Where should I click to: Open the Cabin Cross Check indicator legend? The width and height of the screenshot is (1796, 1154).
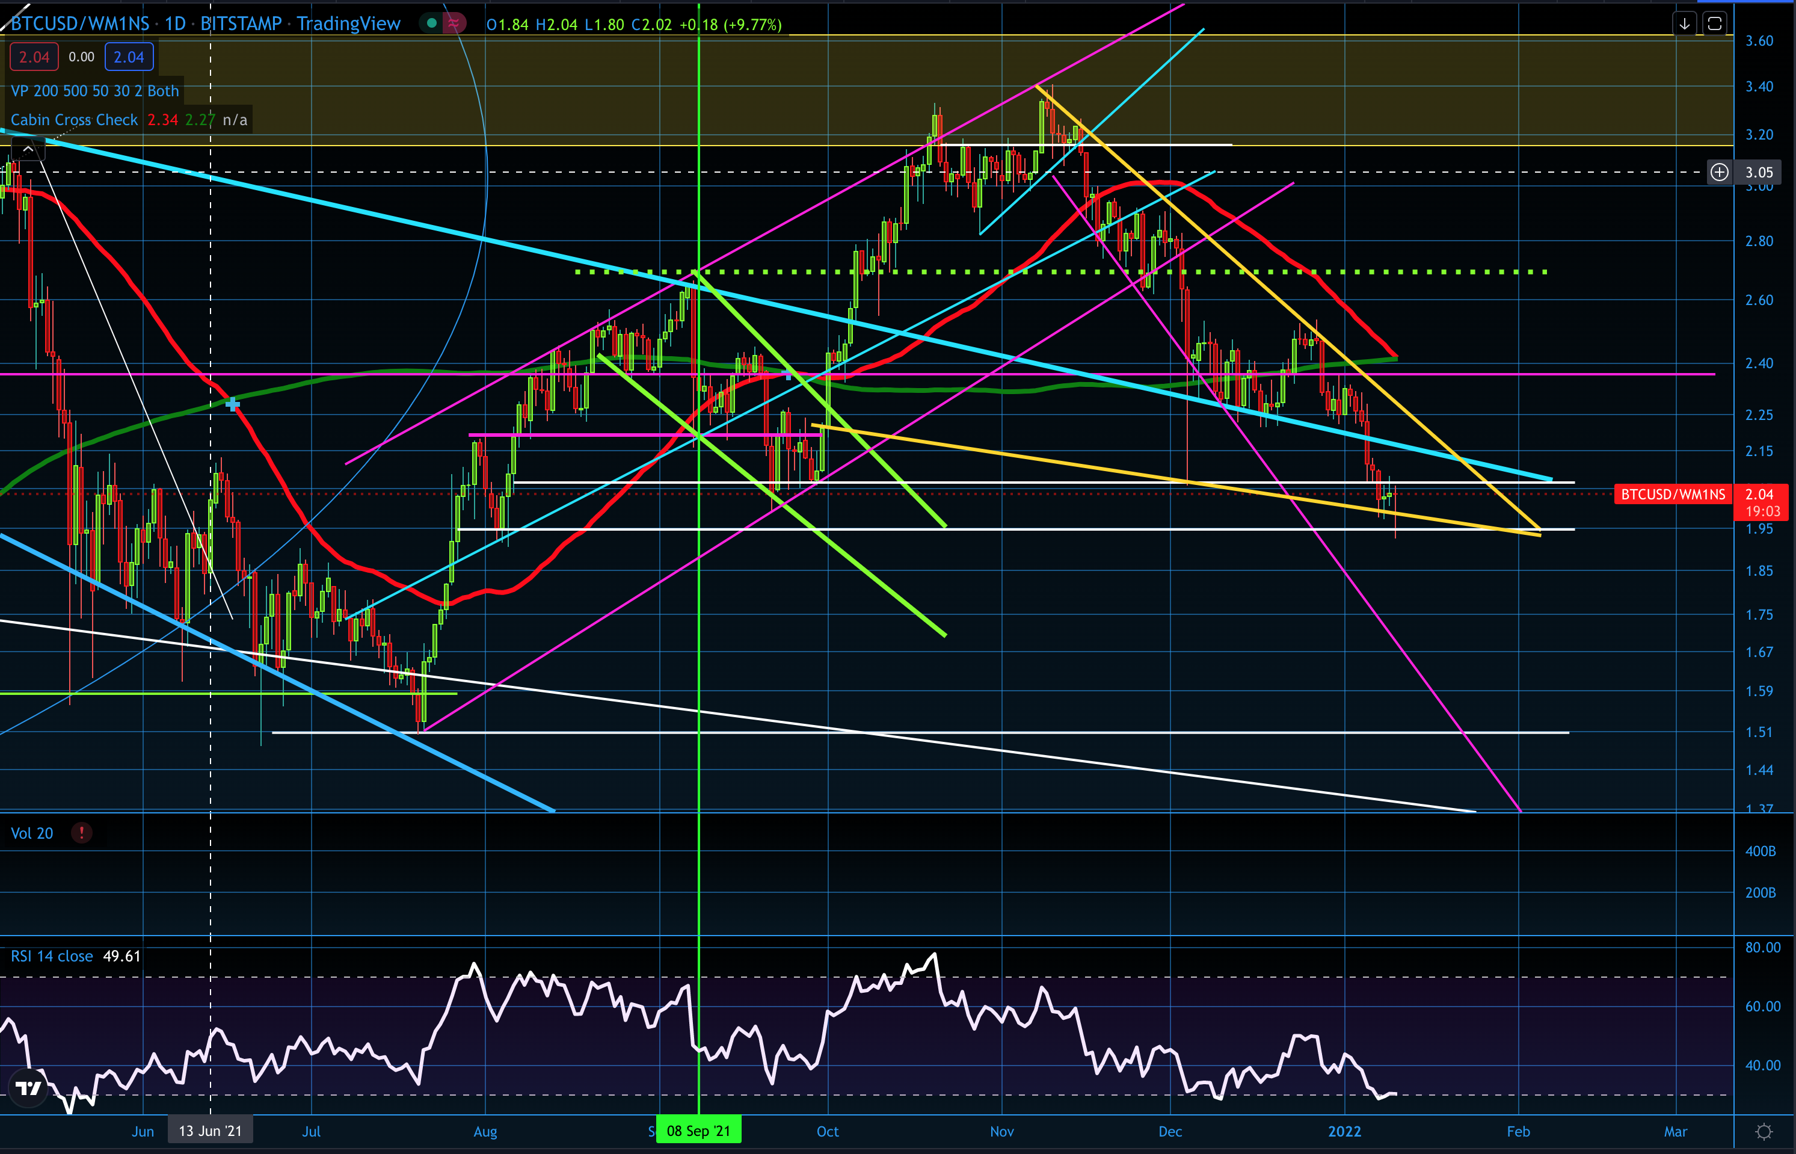pos(74,120)
